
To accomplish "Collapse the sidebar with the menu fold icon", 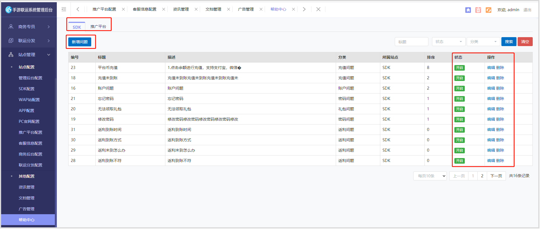I will click(64, 9).
